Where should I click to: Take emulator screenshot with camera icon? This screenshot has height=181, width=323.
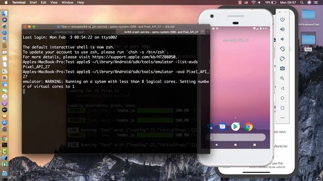282,68
